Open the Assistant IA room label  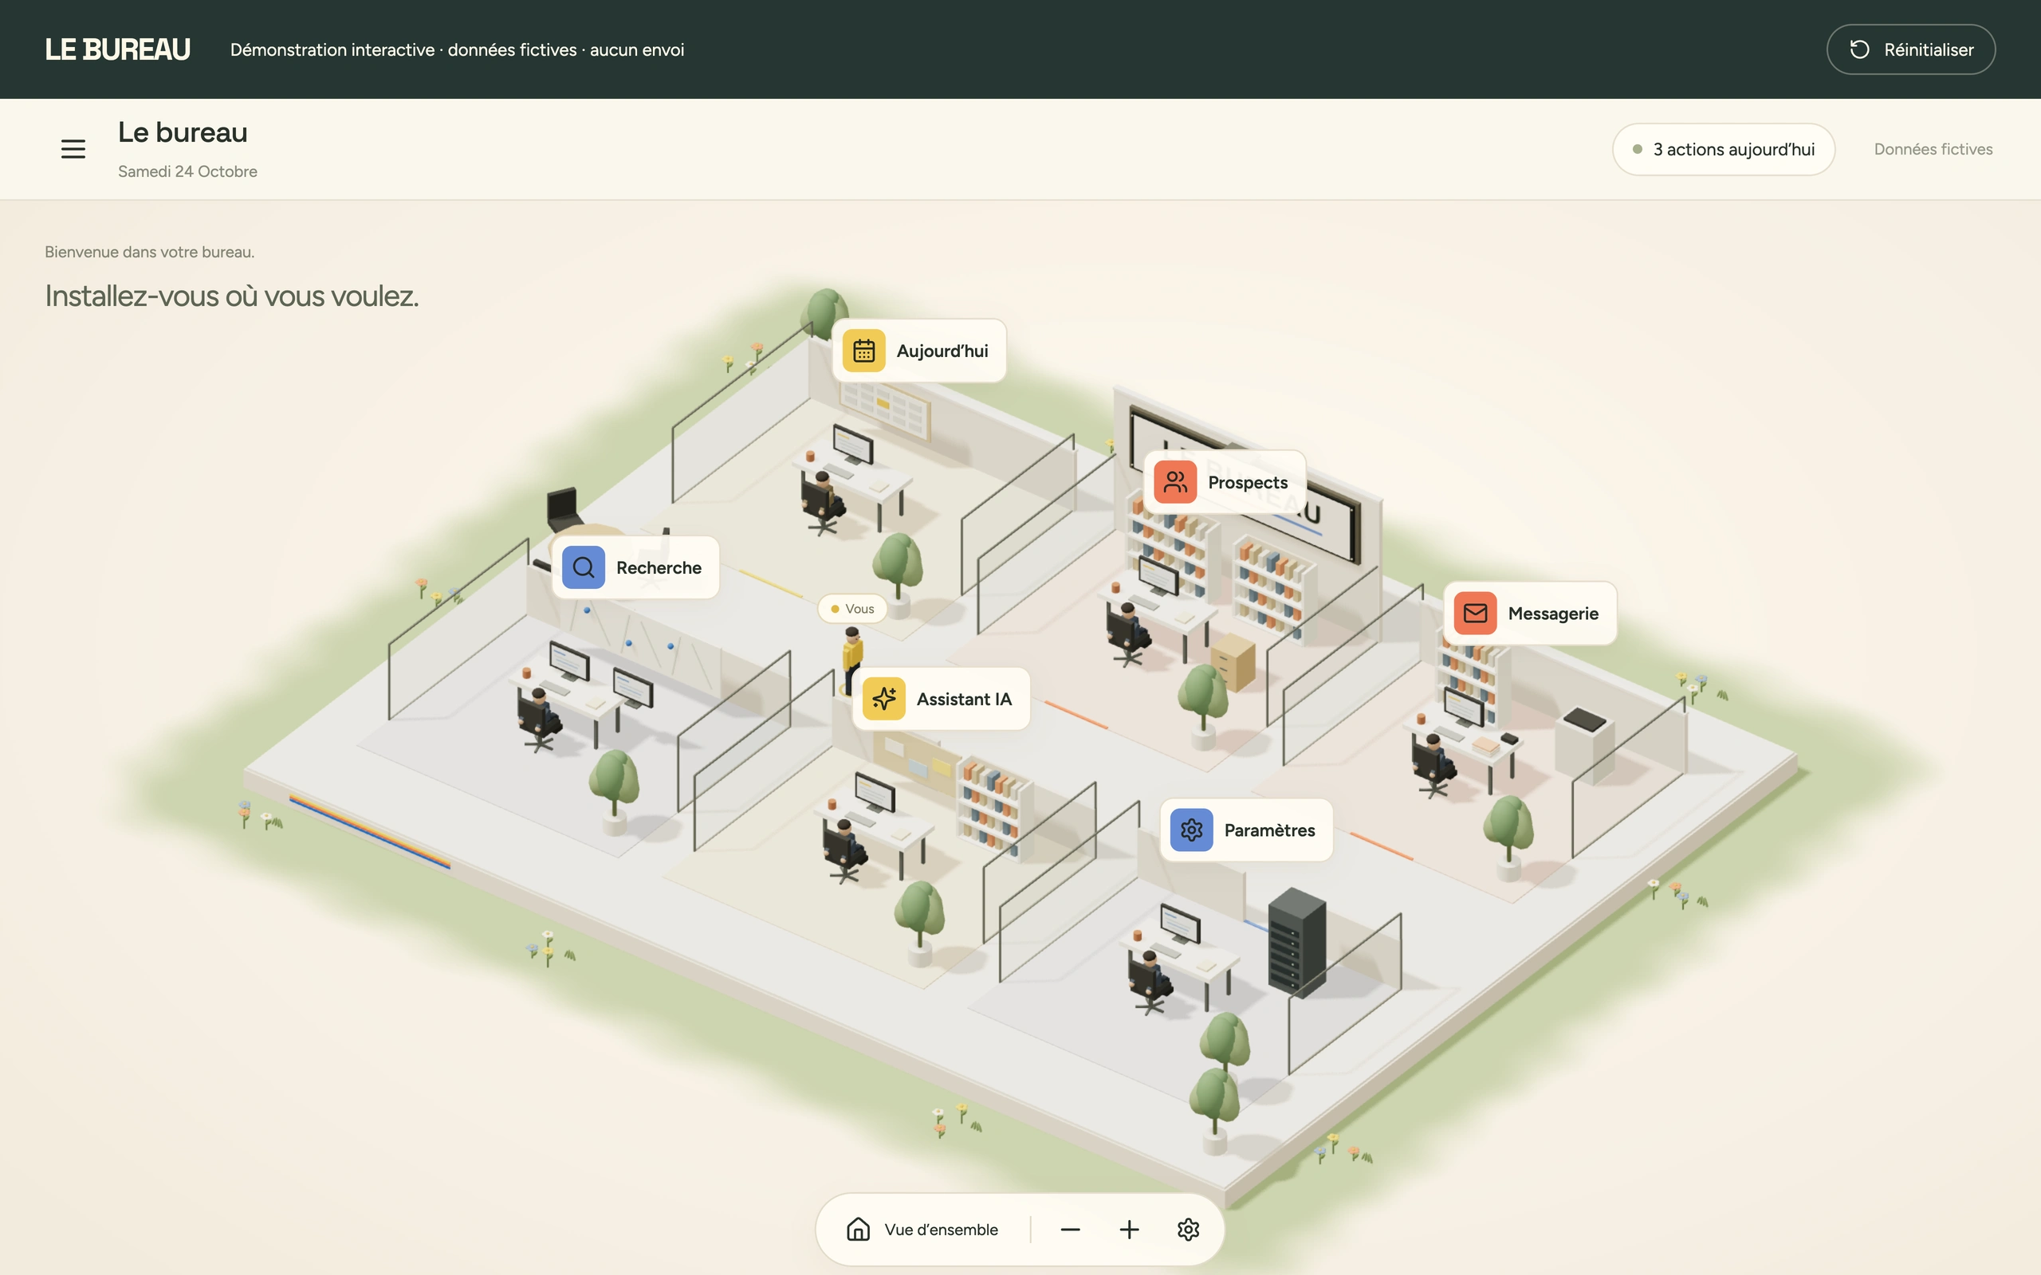pos(942,699)
